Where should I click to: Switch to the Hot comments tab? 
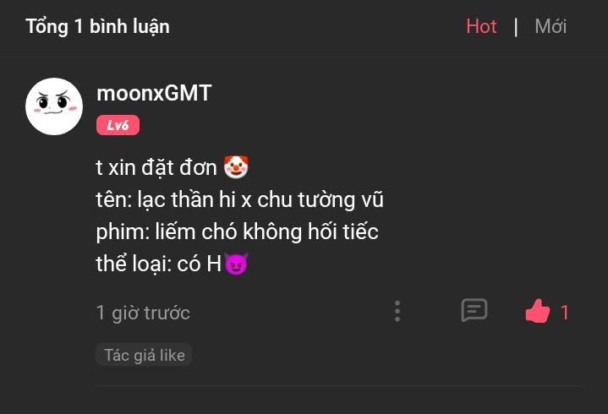(481, 26)
